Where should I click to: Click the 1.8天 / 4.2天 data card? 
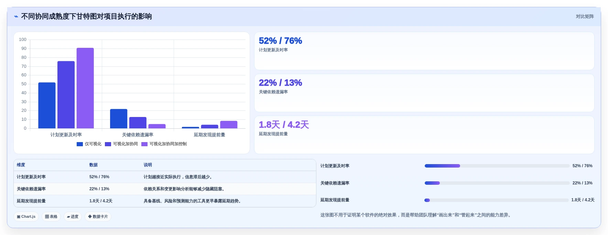click(424, 135)
